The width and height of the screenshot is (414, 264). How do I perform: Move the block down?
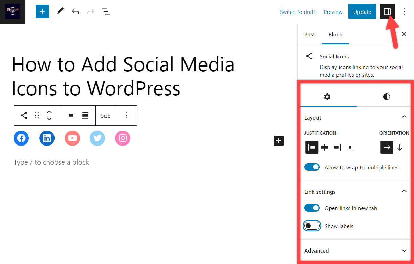click(x=49, y=119)
